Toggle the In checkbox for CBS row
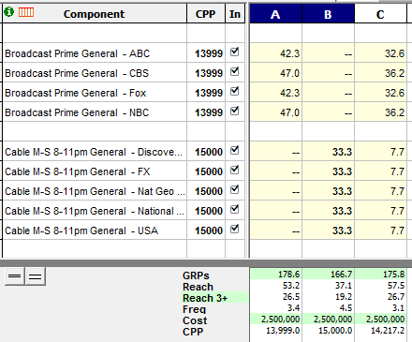The width and height of the screenshot is (412, 342). (235, 71)
